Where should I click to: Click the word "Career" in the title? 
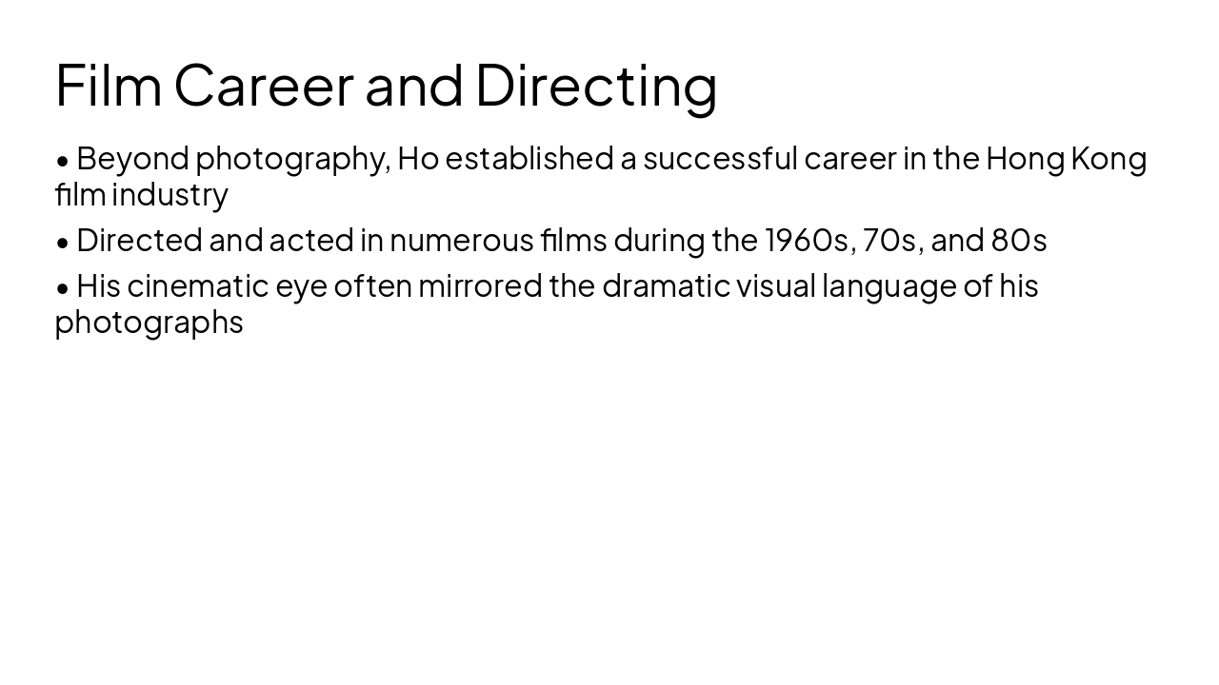pos(264,85)
